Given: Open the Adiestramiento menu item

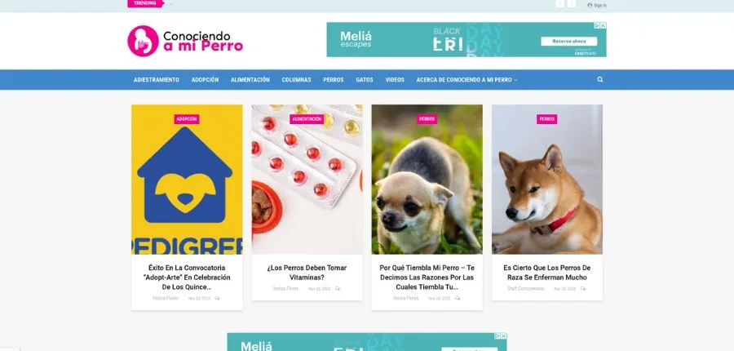Looking at the screenshot, I should [157, 80].
